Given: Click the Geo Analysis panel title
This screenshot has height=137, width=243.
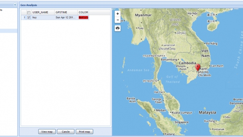Looking at the screenshot, I should click(x=29, y=5).
